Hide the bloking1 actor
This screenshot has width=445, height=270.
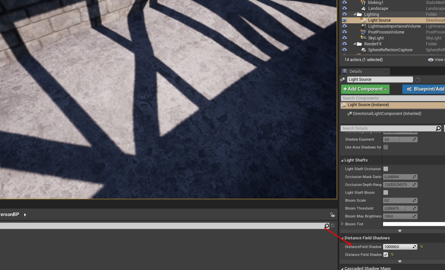point(345,2)
